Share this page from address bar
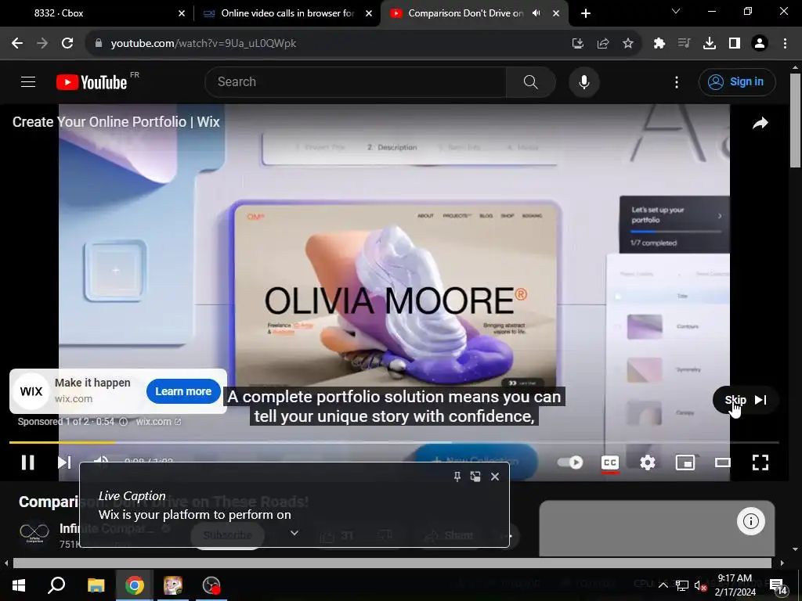The width and height of the screenshot is (802, 601). coord(602,44)
